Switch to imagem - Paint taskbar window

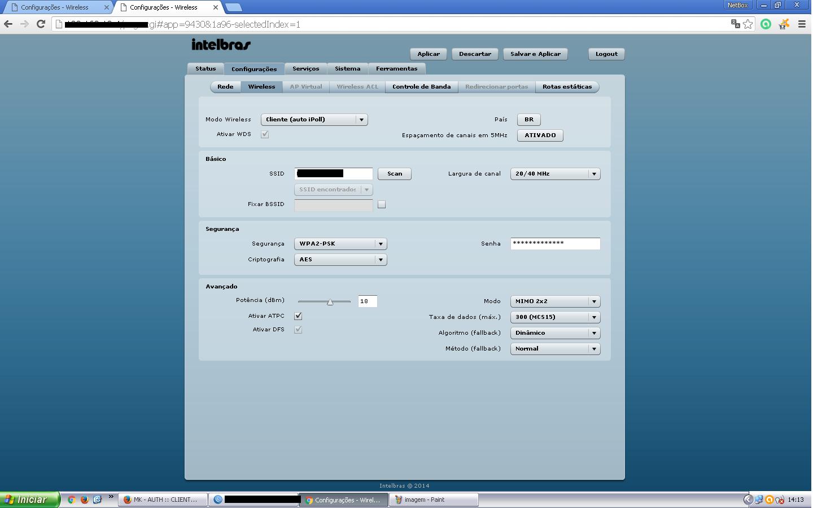pos(434,500)
